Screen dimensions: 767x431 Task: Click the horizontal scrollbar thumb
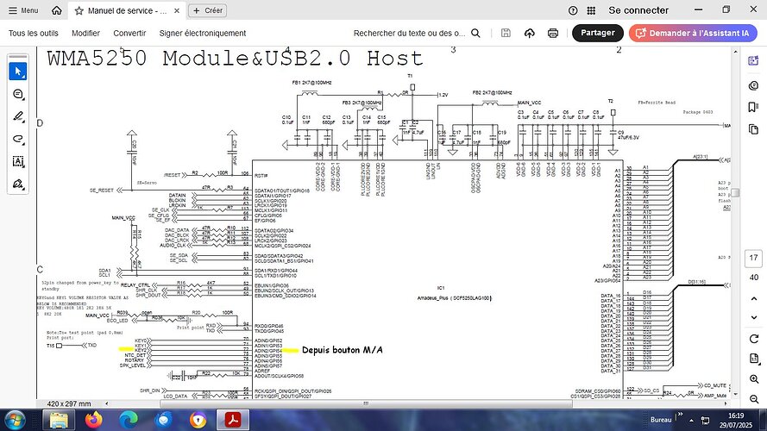point(366,403)
